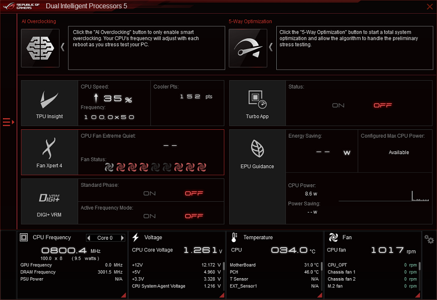The height and width of the screenshot is (300, 437).
Task: Close the Dual Intelligent Processors 5 window
Action: (430, 6)
